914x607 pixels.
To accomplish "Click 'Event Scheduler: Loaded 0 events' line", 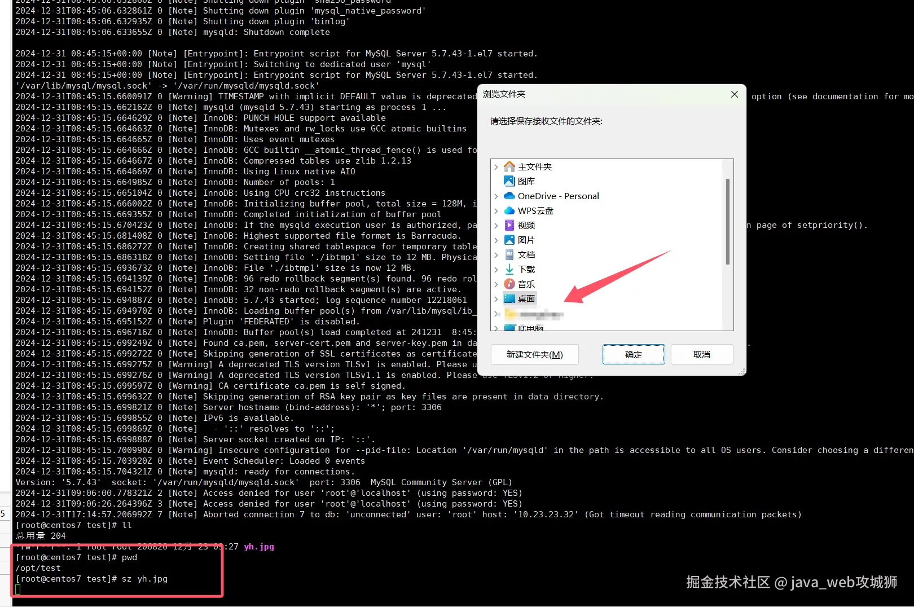I will click(x=190, y=461).
